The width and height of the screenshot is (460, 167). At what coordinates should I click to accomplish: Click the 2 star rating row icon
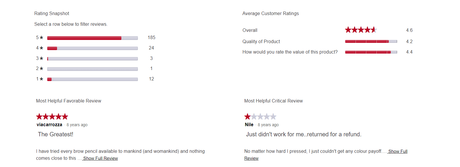tap(41, 69)
